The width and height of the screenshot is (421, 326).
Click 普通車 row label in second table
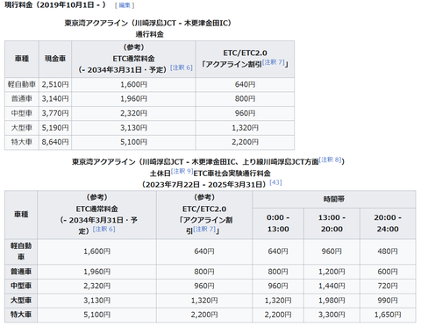coord(21,272)
